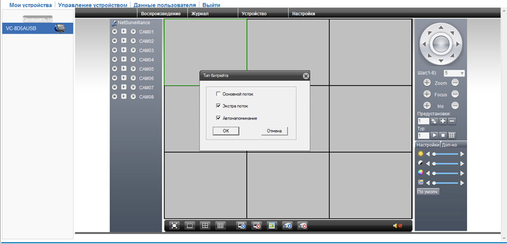Adjust the brightness slider
Screen dimensions: 507x244
446,154
